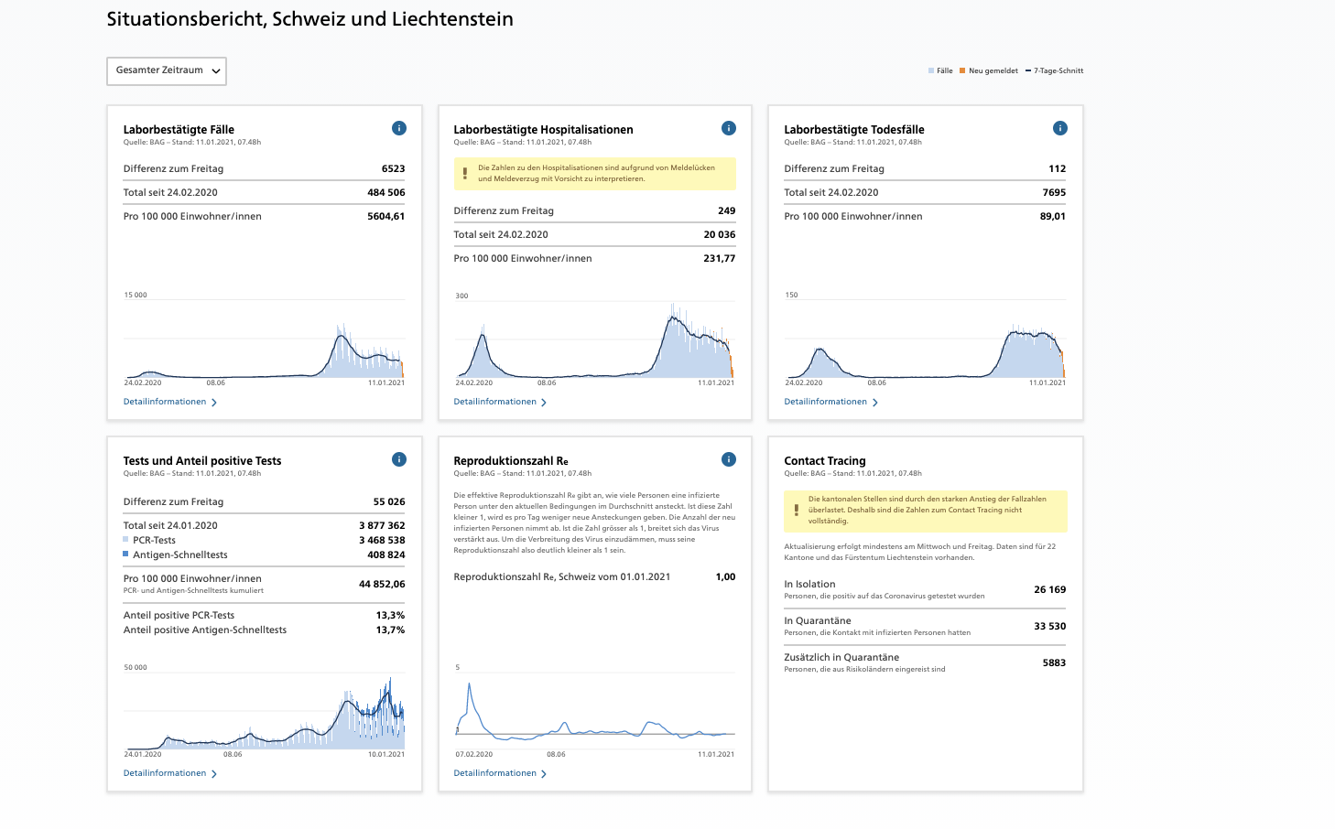Open Detailinformationen for Laborbestätigte Fälle
This screenshot has height=829, width=1335.
pyautogui.click(x=169, y=402)
